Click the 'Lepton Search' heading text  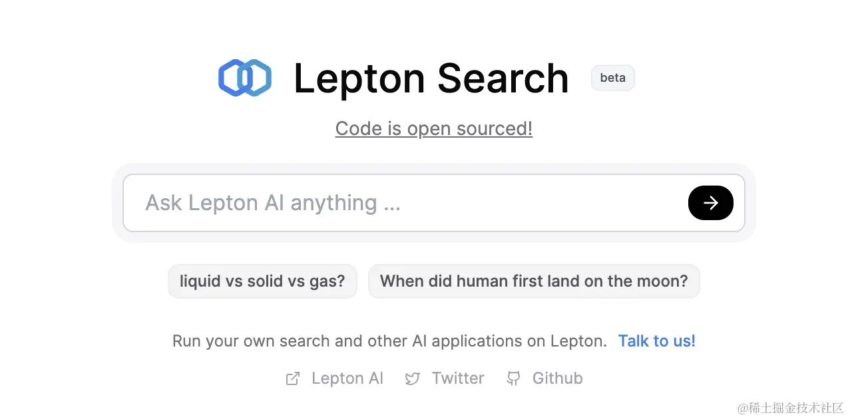[431, 78]
